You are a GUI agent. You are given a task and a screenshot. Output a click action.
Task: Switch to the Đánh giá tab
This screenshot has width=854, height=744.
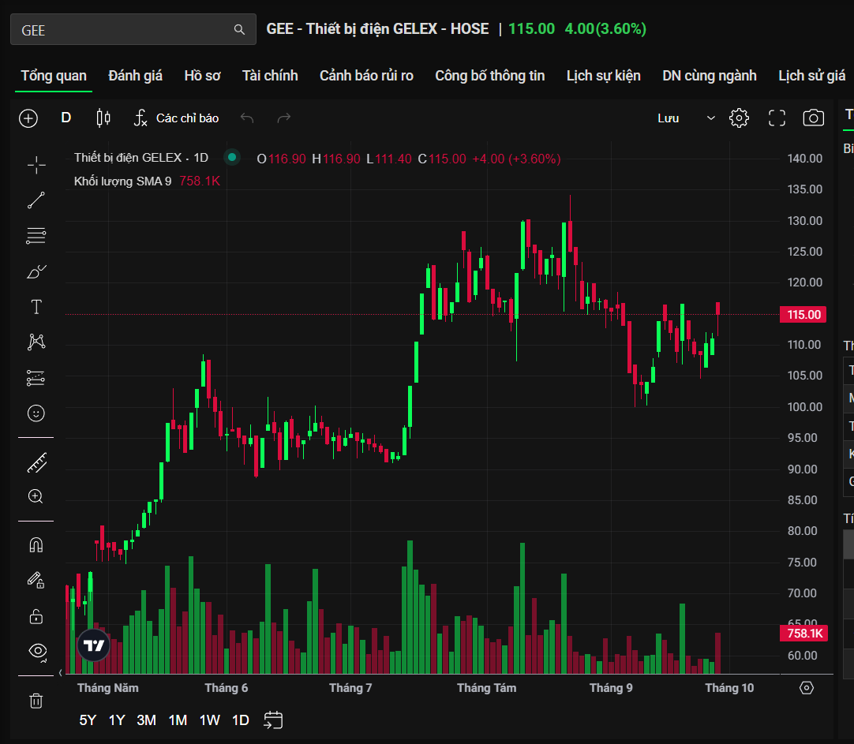tap(135, 76)
